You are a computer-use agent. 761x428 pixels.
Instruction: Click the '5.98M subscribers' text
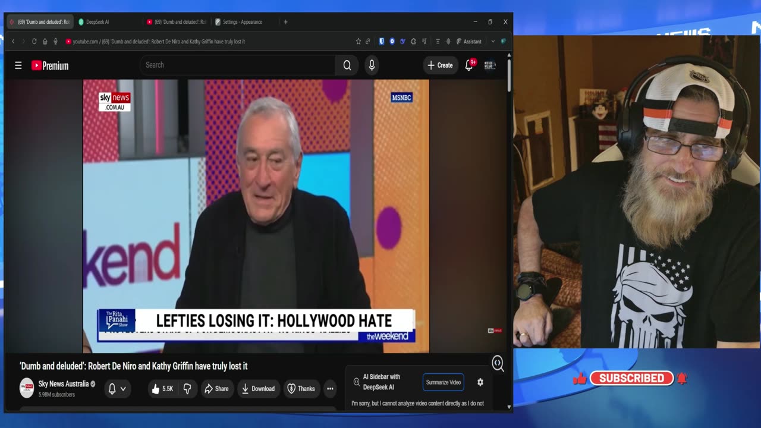coord(56,395)
